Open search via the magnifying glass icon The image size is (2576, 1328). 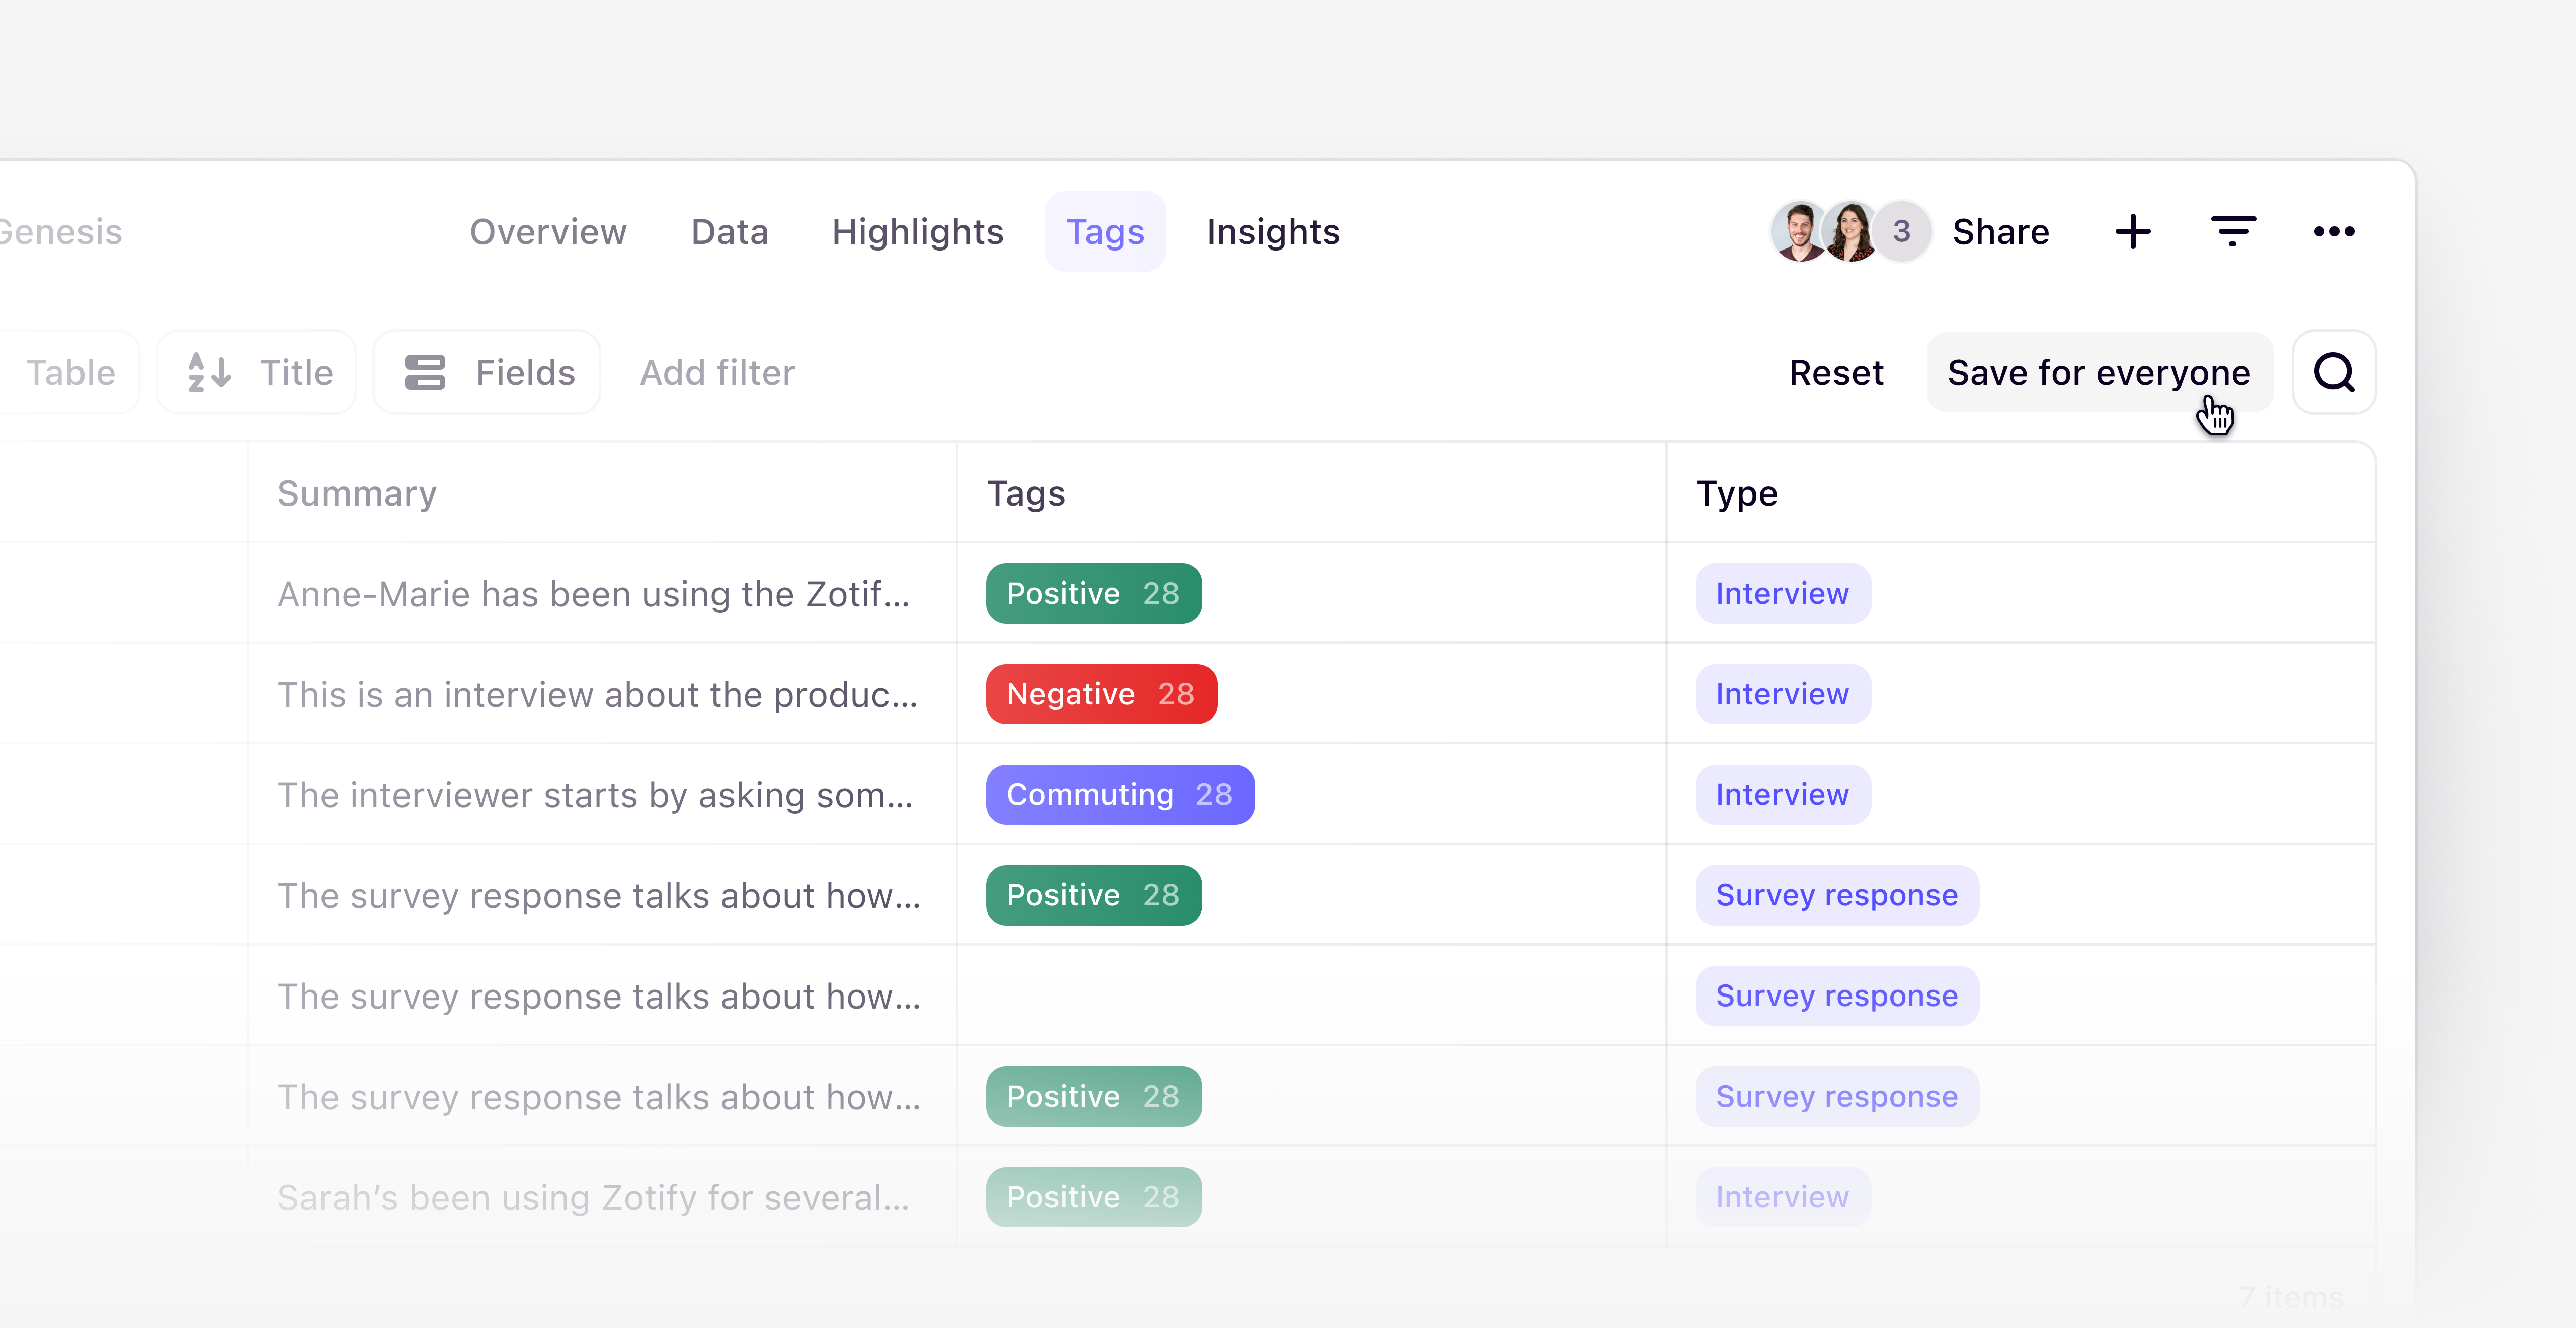point(2333,372)
